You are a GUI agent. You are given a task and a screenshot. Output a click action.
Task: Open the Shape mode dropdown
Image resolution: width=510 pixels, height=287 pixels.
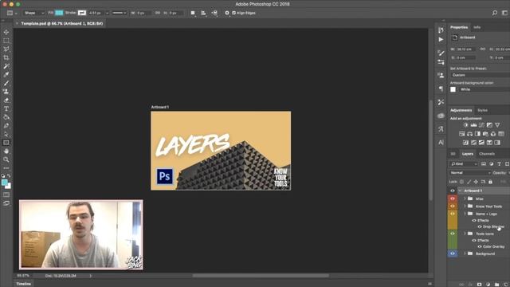coord(33,13)
